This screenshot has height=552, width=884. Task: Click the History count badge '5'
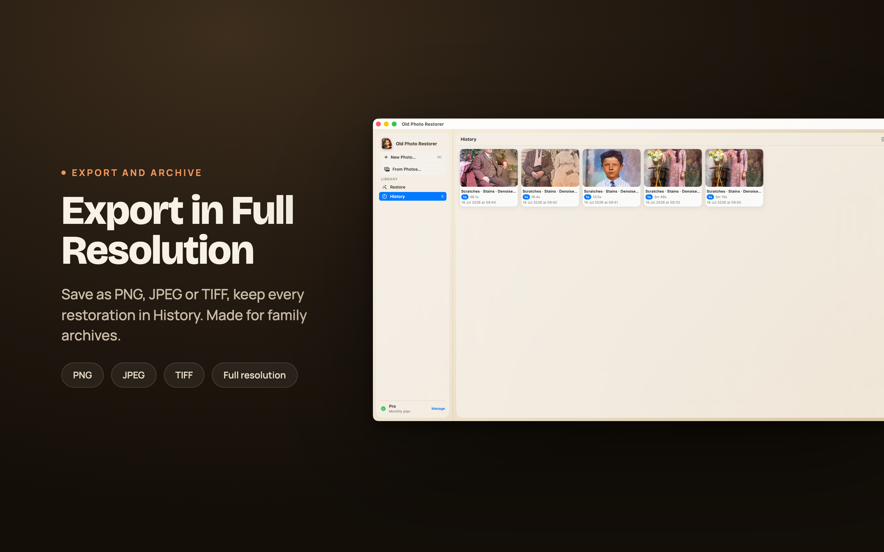[442, 196]
